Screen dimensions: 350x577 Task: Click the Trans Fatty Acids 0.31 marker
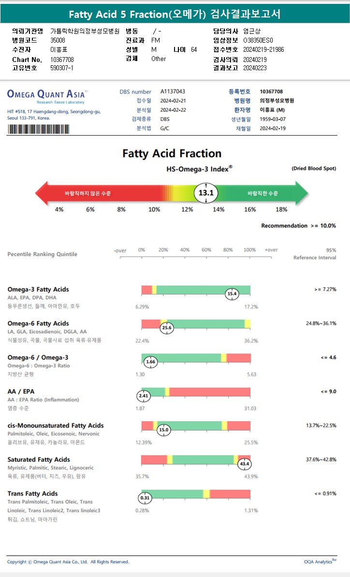(x=145, y=498)
